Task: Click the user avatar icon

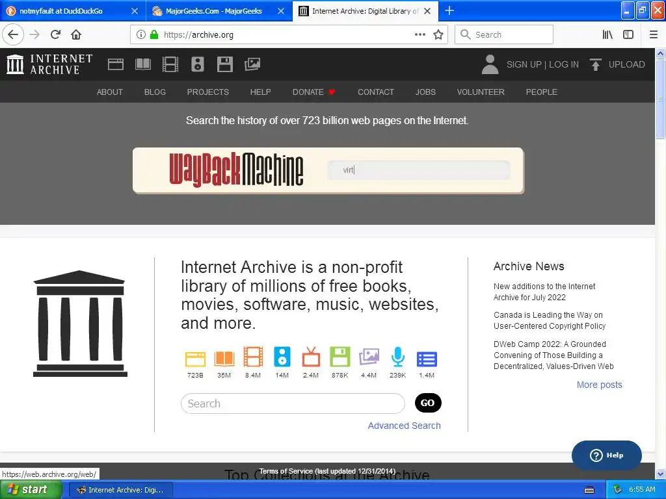Action: click(490, 64)
